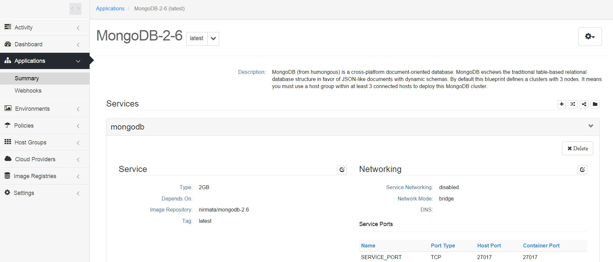613x262 pixels.
Task: Open Image Registries menu item
Action: point(45,176)
